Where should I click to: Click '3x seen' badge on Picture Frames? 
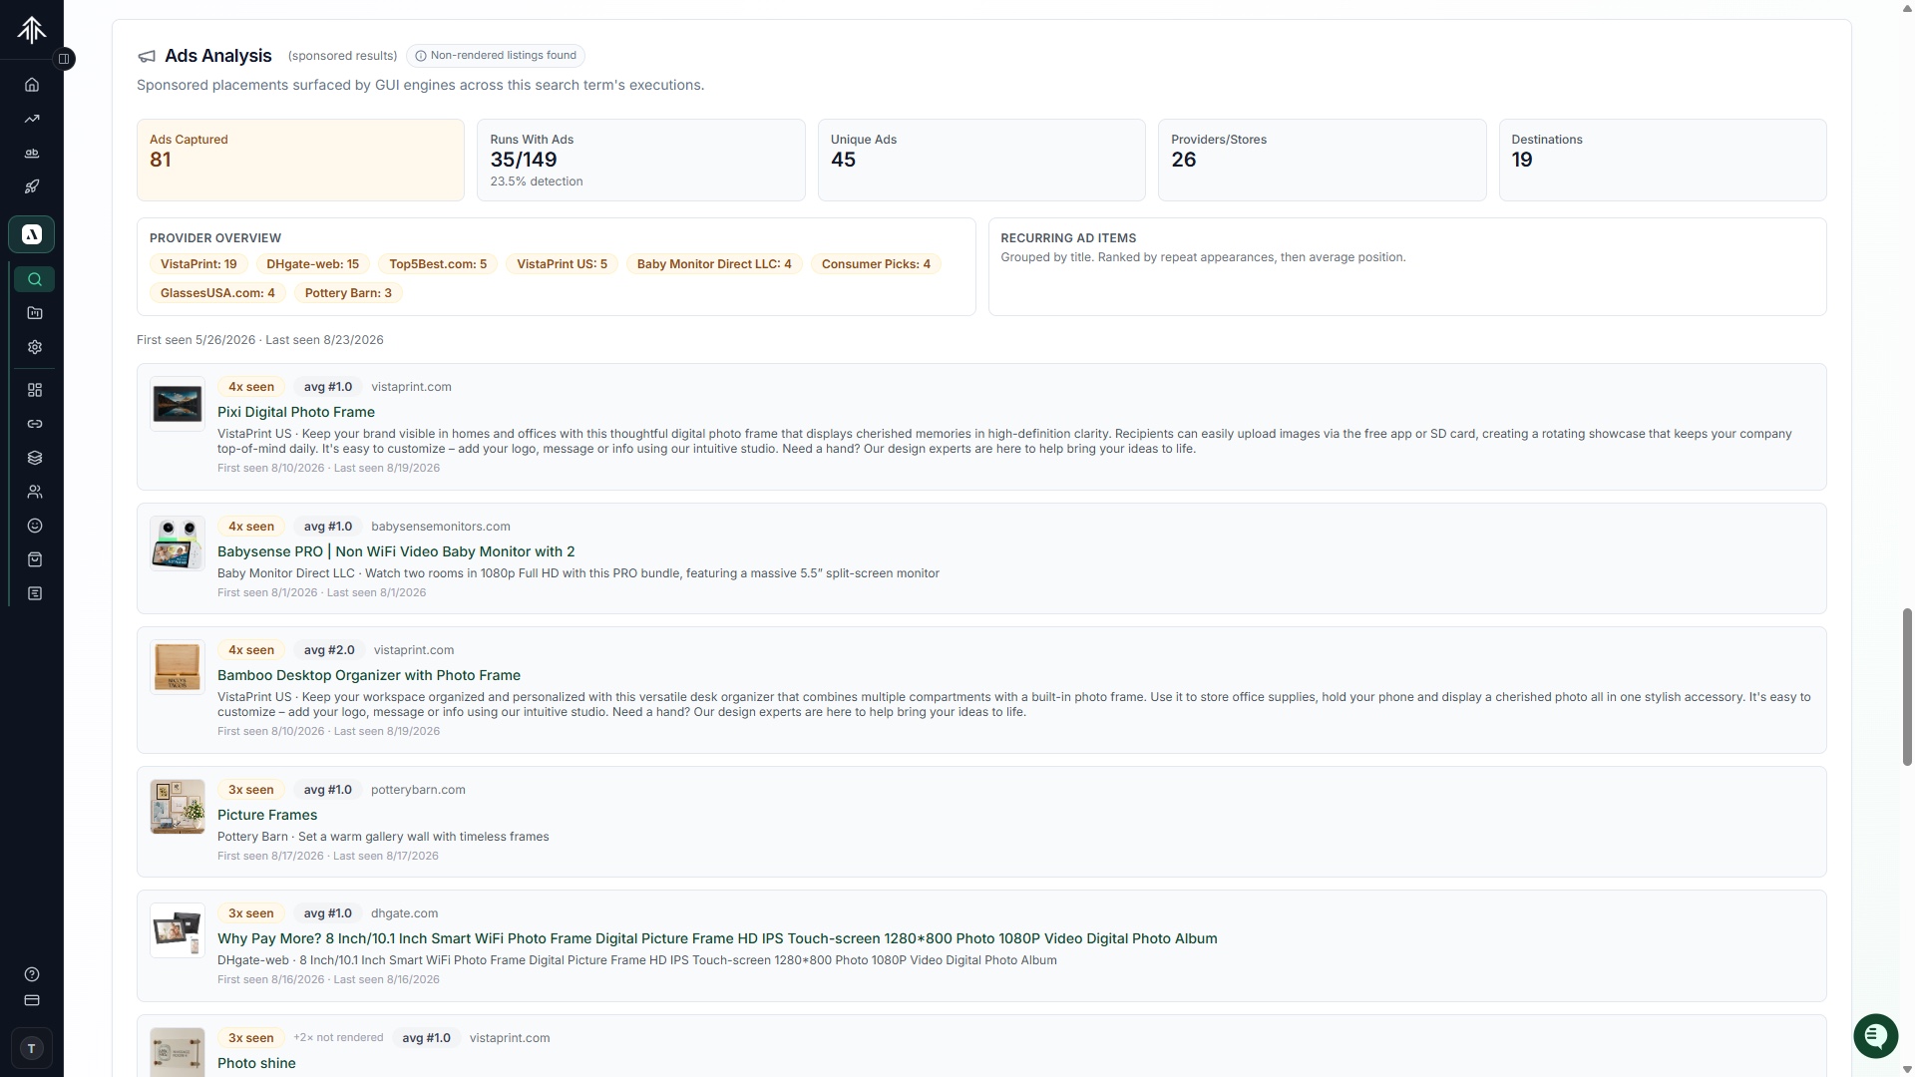[x=251, y=790]
